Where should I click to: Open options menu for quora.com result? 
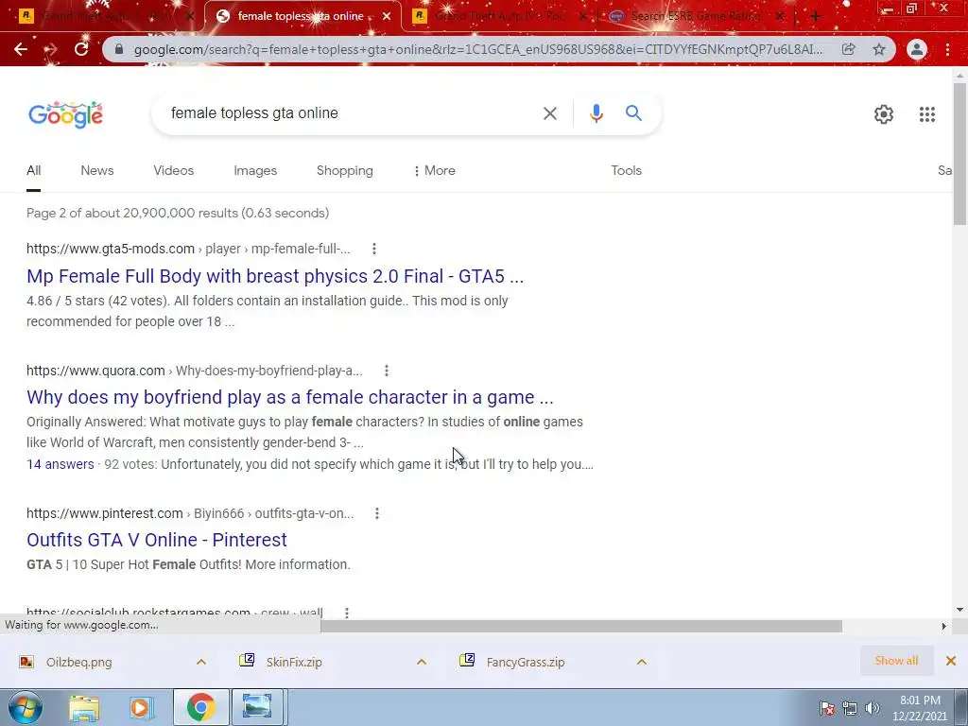tap(387, 371)
